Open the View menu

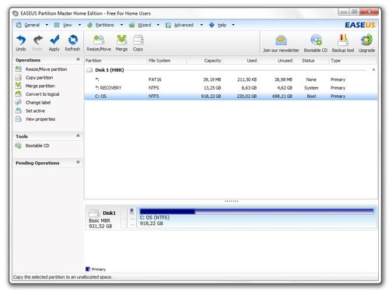[x=67, y=25]
